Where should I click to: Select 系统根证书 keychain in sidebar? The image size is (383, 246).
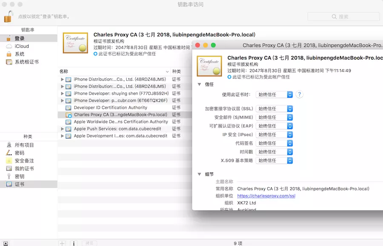26,62
